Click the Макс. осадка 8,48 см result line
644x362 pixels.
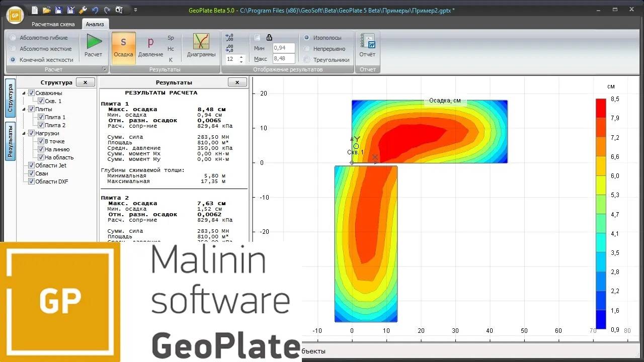click(167, 109)
